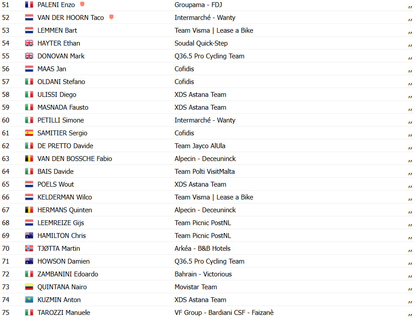Open rider MASNADA Fausto
Screen dimensions: 416x318
click(x=63, y=107)
